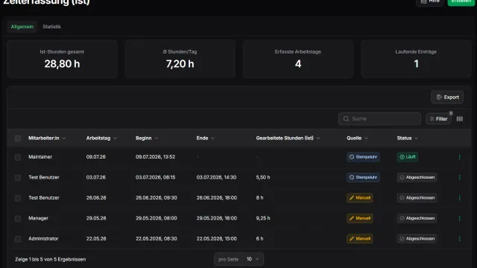Open the Filter button
Image resolution: width=477 pixels, height=268 pixels.
click(x=438, y=119)
